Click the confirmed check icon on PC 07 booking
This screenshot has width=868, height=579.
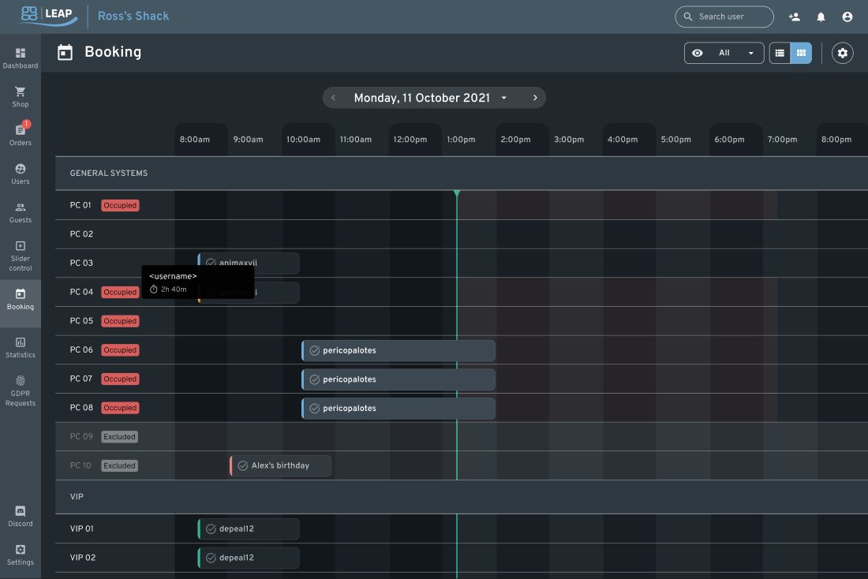click(x=314, y=379)
